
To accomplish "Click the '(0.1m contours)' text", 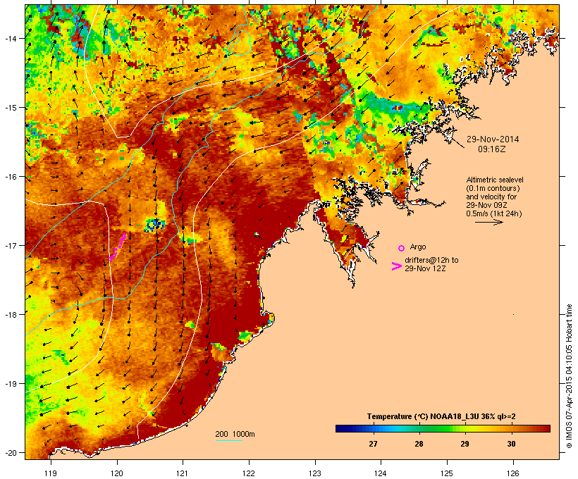I will tap(493, 188).
